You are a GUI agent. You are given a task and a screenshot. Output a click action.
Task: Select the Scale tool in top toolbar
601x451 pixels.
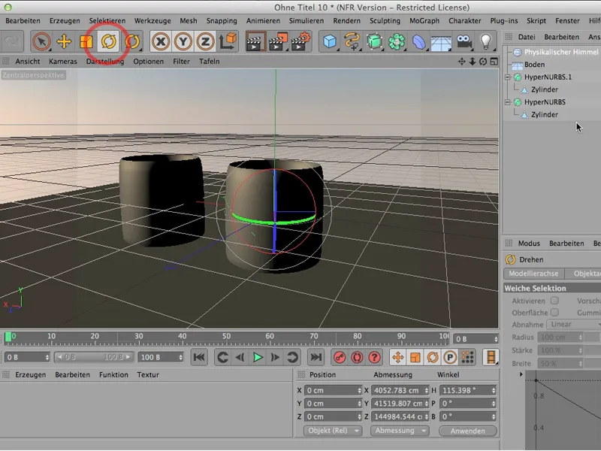86,41
